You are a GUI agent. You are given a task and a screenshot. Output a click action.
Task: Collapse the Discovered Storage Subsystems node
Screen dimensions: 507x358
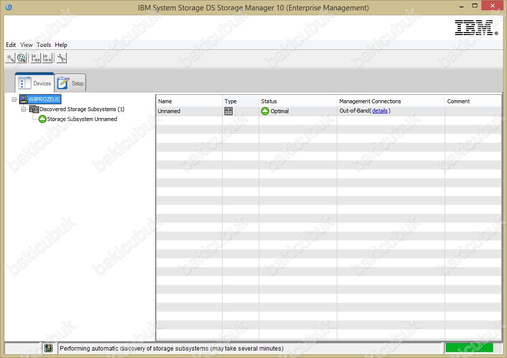(x=23, y=110)
